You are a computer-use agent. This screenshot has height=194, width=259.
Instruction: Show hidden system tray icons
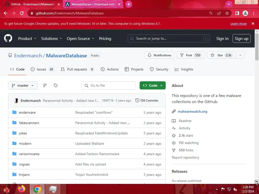click(x=217, y=189)
